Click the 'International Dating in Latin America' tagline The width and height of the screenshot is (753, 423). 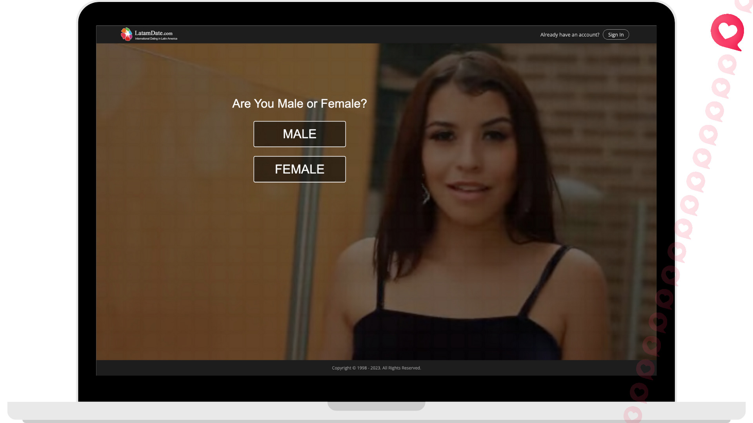tap(156, 39)
